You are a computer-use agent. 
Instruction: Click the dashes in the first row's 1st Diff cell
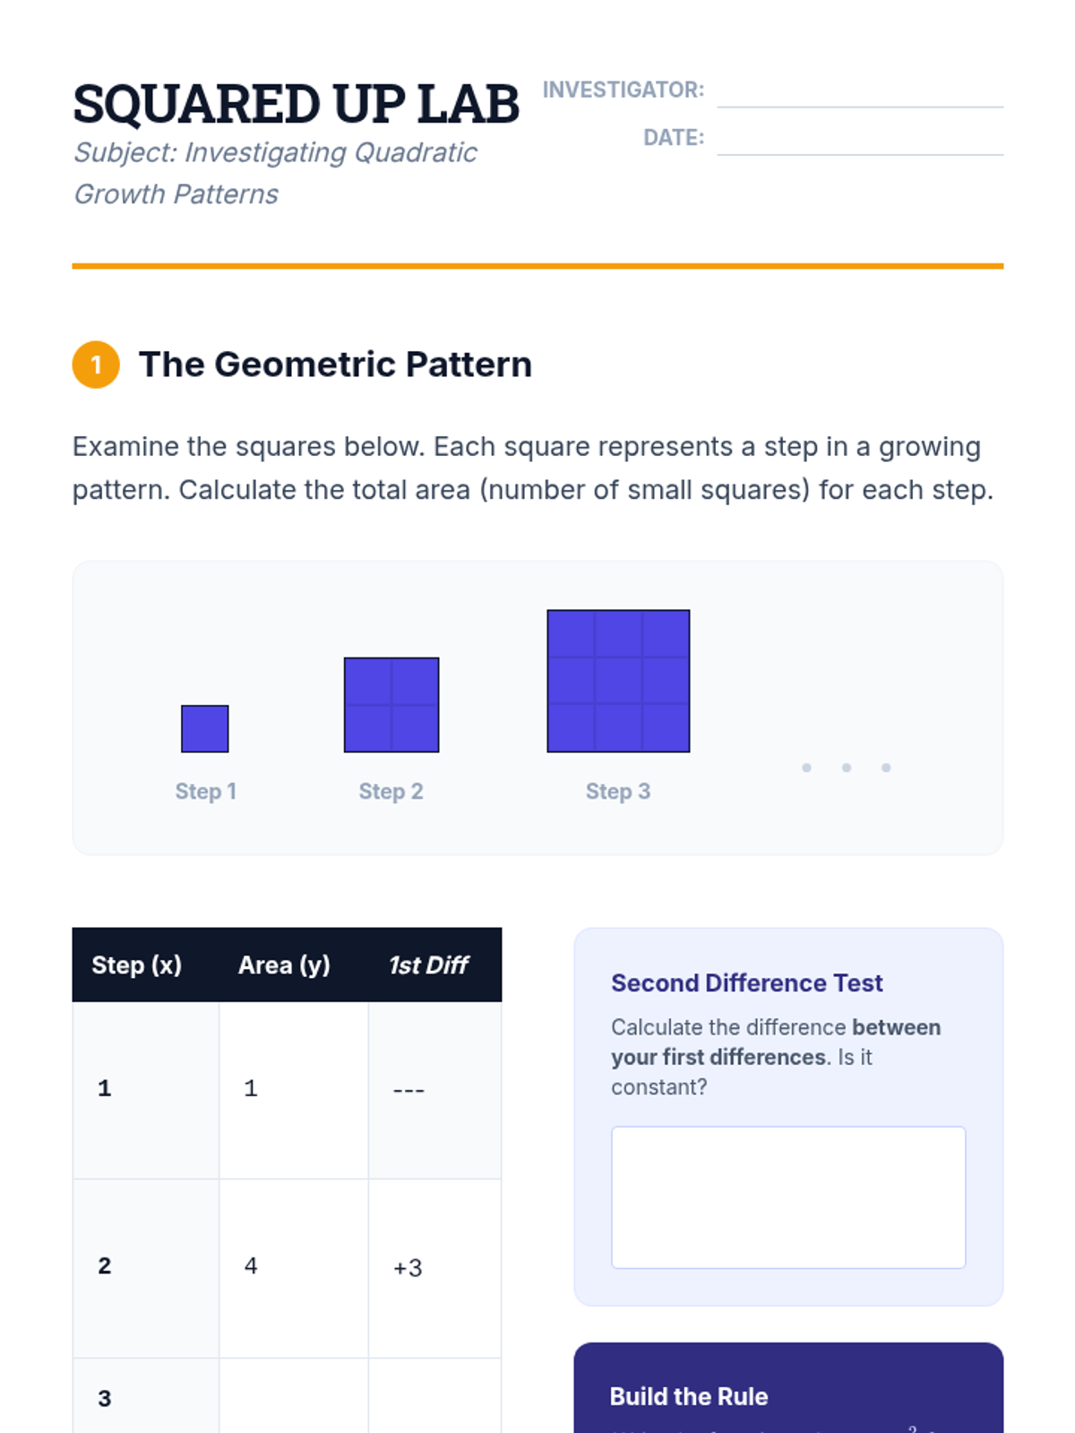(408, 1090)
